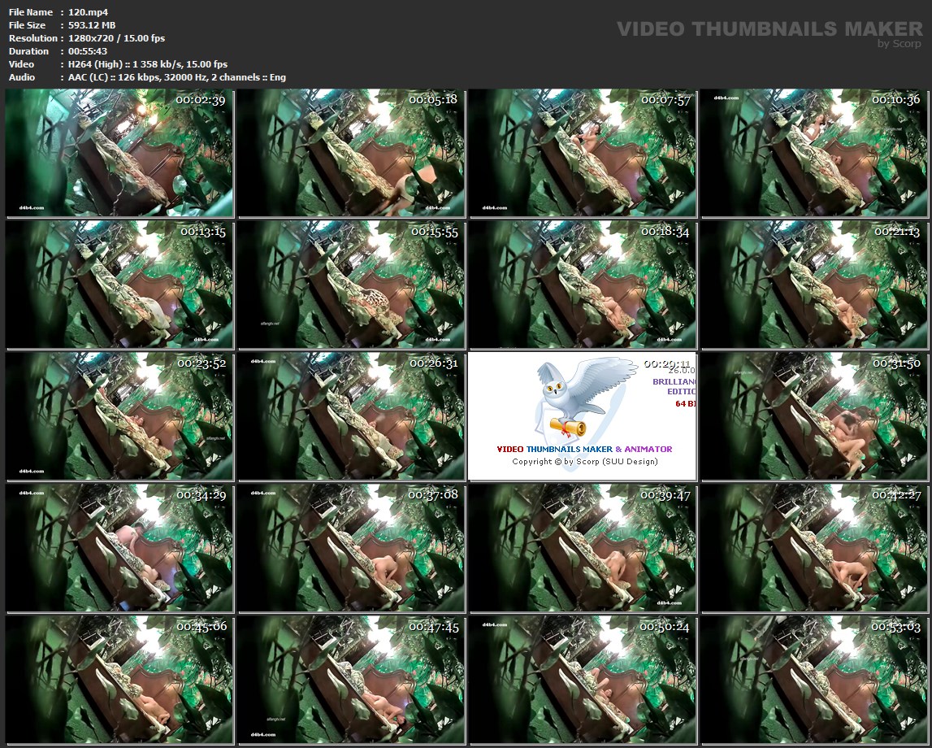The height and width of the screenshot is (748, 932).
Task: Select the thumbnail stamped 00:05:18
Action: pyautogui.click(x=351, y=154)
